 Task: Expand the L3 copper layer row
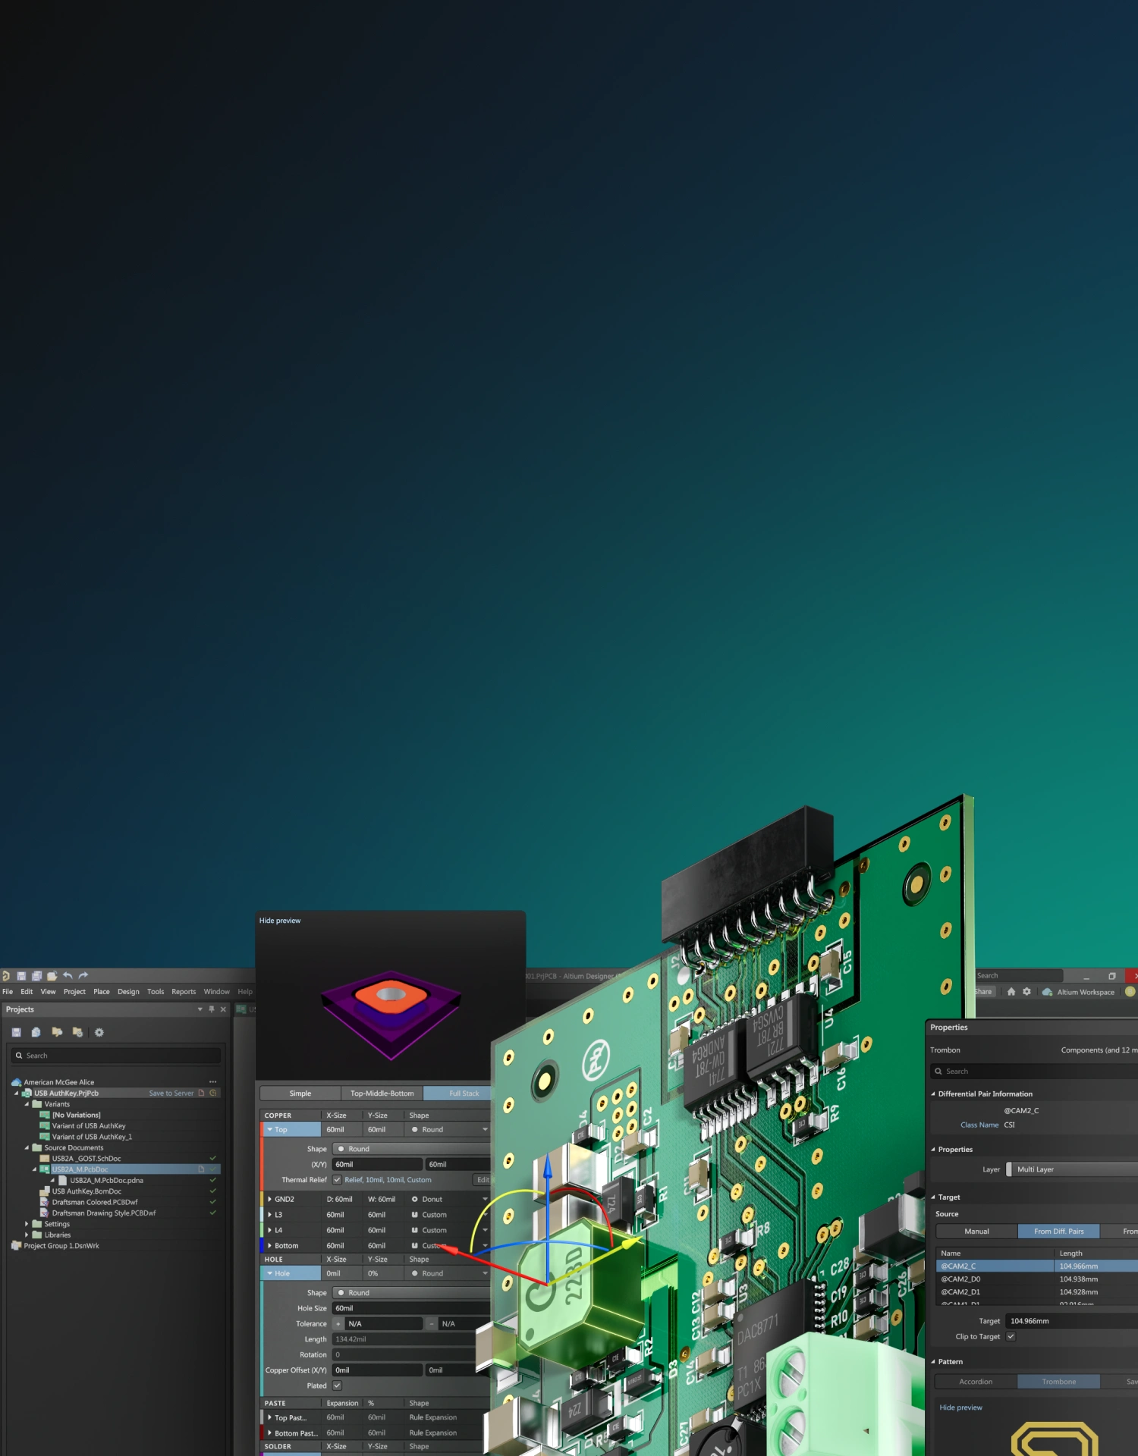click(x=269, y=1215)
